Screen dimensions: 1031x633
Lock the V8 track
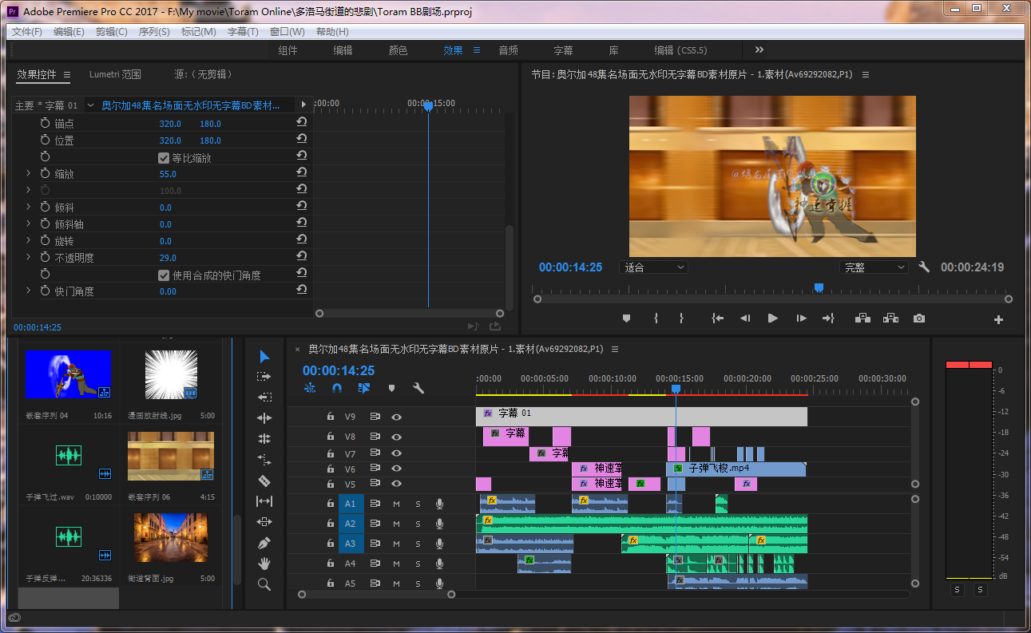(x=331, y=436)
